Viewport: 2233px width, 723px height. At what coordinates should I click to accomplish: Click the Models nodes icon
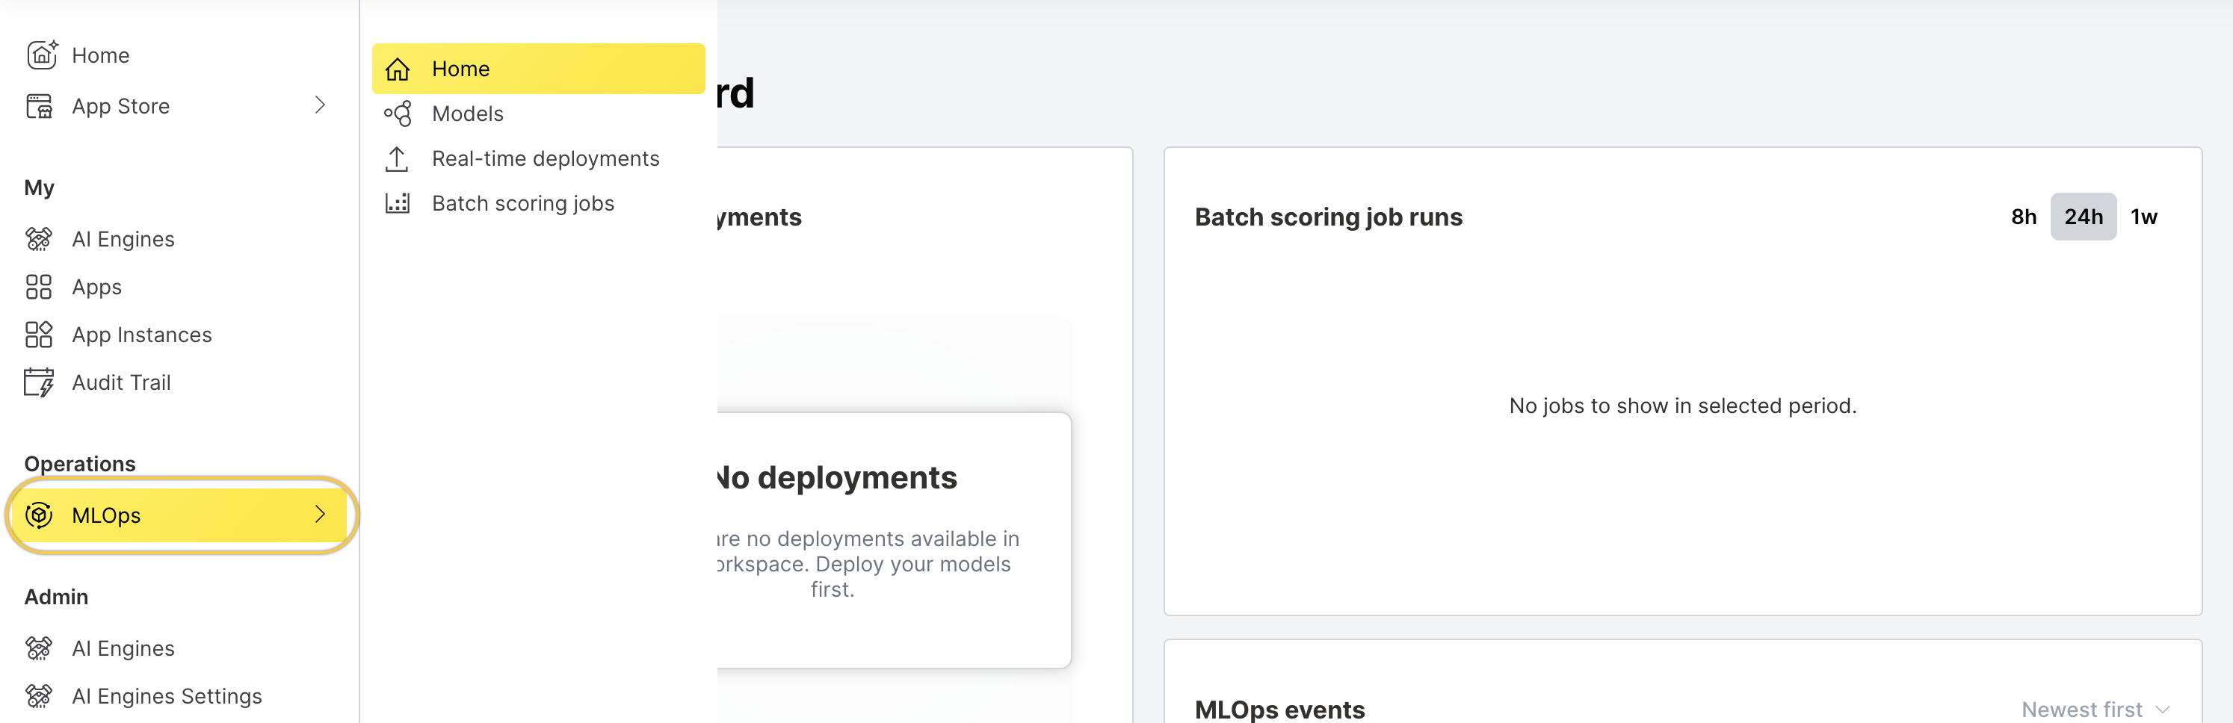397,114
